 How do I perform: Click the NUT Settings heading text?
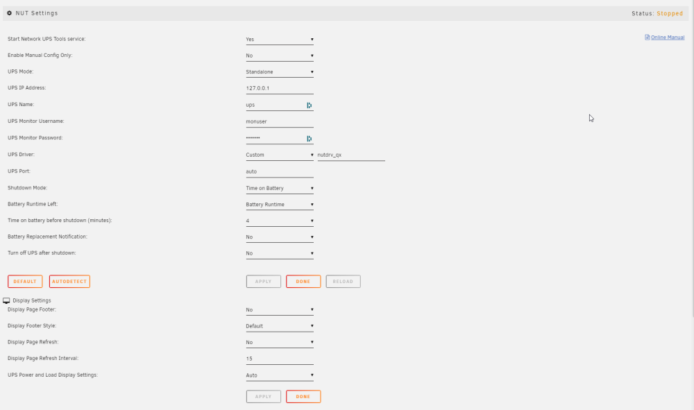[x=37, y=13]
